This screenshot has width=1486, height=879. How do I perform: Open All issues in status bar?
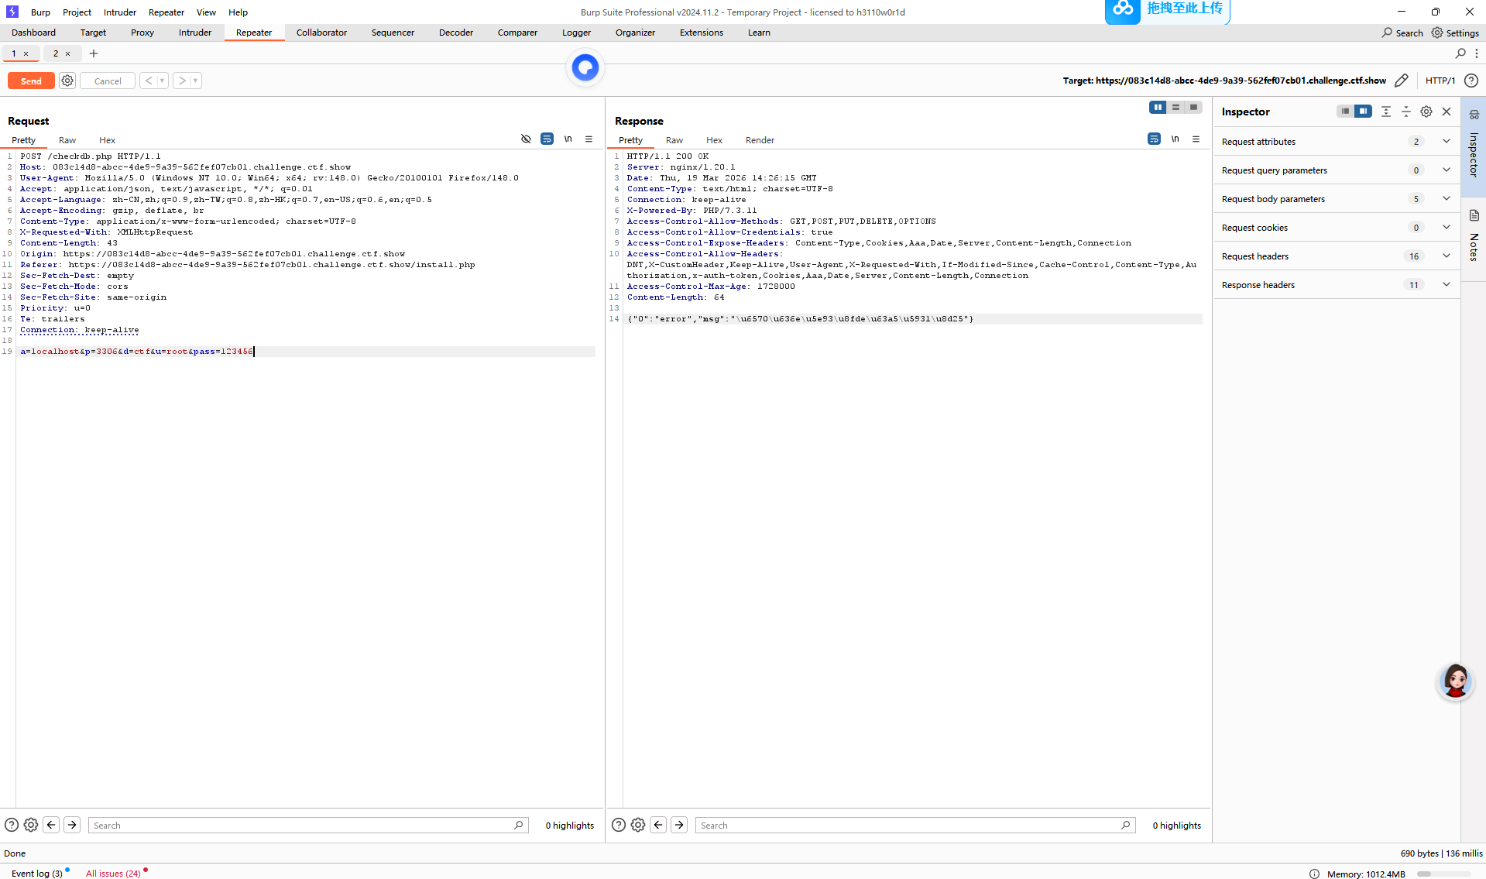113,874
